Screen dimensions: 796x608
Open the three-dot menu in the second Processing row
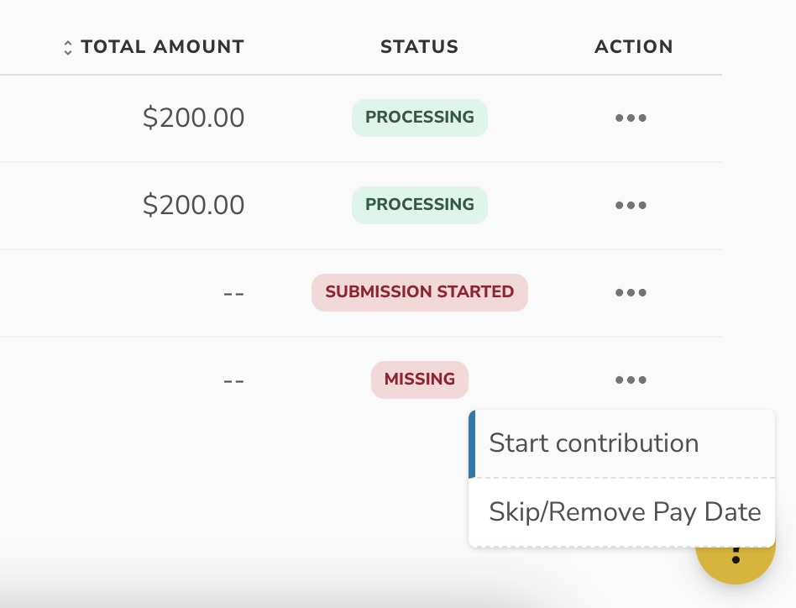pyautogui.click(x=631, y=206)
